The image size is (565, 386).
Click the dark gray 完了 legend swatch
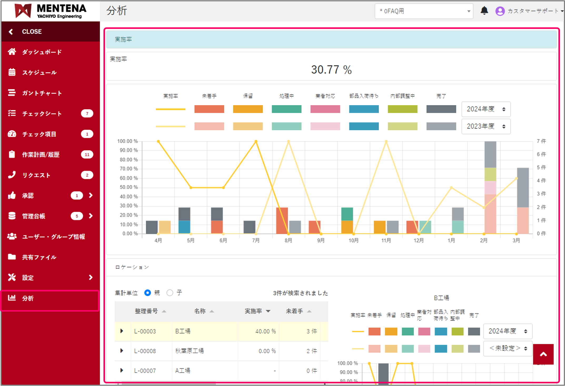441,109
